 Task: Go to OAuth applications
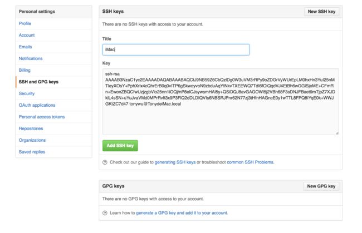tap(37, 105)
